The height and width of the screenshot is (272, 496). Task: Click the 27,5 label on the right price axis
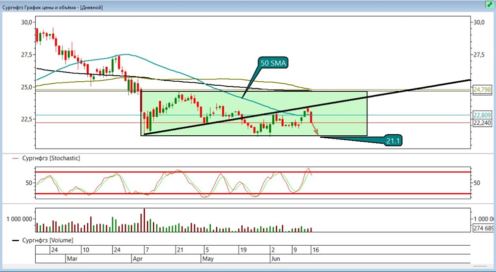point(479,54)
